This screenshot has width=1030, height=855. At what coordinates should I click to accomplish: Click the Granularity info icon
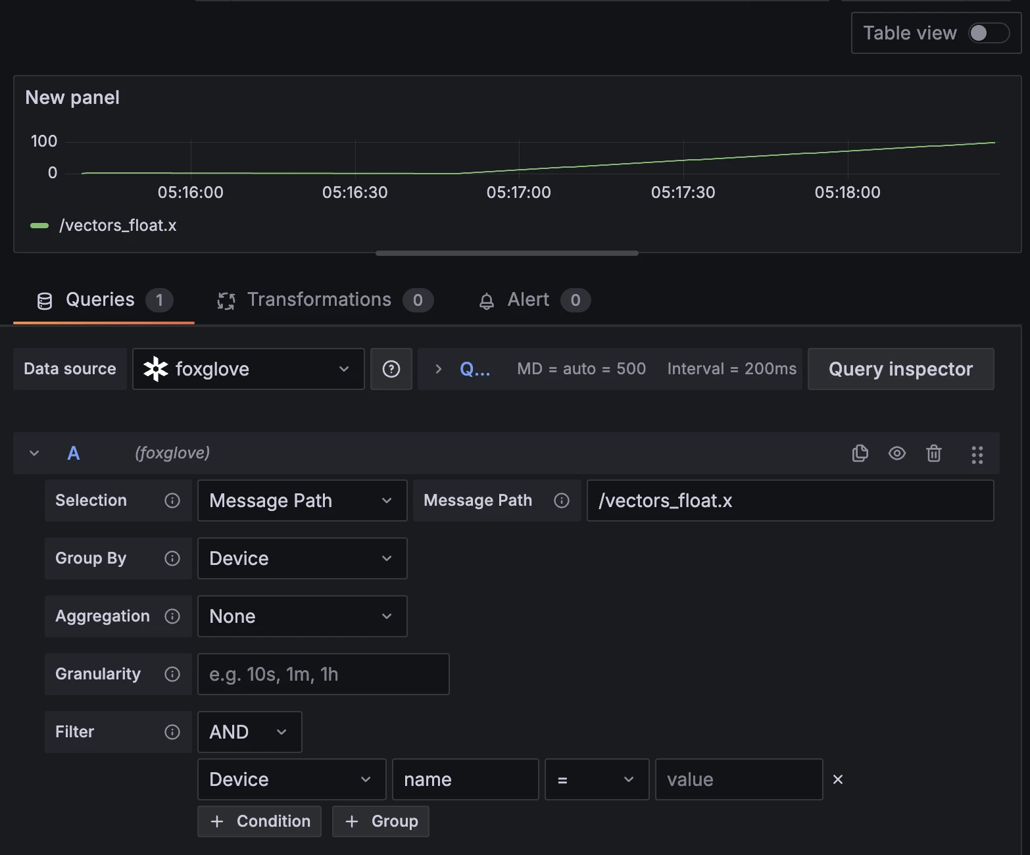tap(172, 674)
